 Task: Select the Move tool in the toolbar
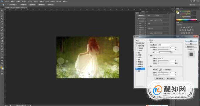[x=2, y=11]
